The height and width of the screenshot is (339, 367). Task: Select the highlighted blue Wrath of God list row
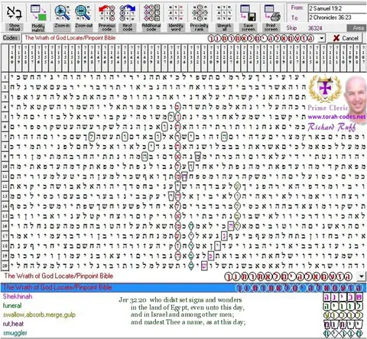[183, 288]
